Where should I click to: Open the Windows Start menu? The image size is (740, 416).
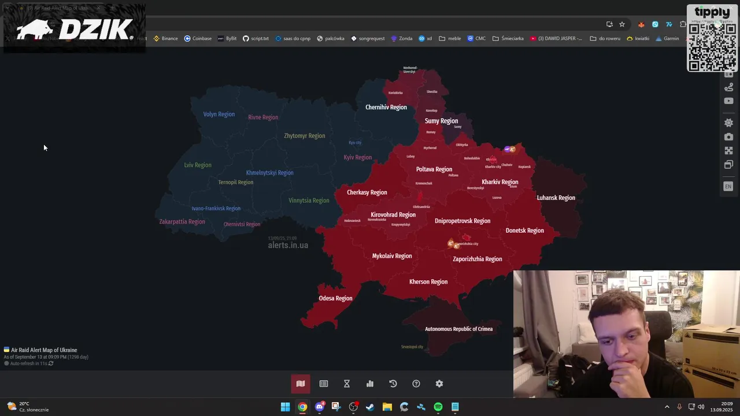point(285,407)
